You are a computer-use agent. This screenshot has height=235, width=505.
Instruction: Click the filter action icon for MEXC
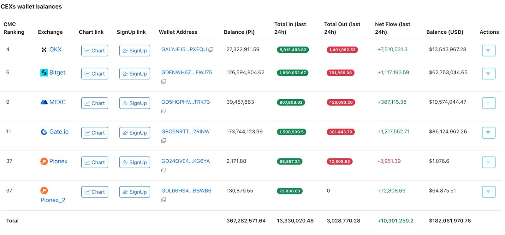click(489, 103)
